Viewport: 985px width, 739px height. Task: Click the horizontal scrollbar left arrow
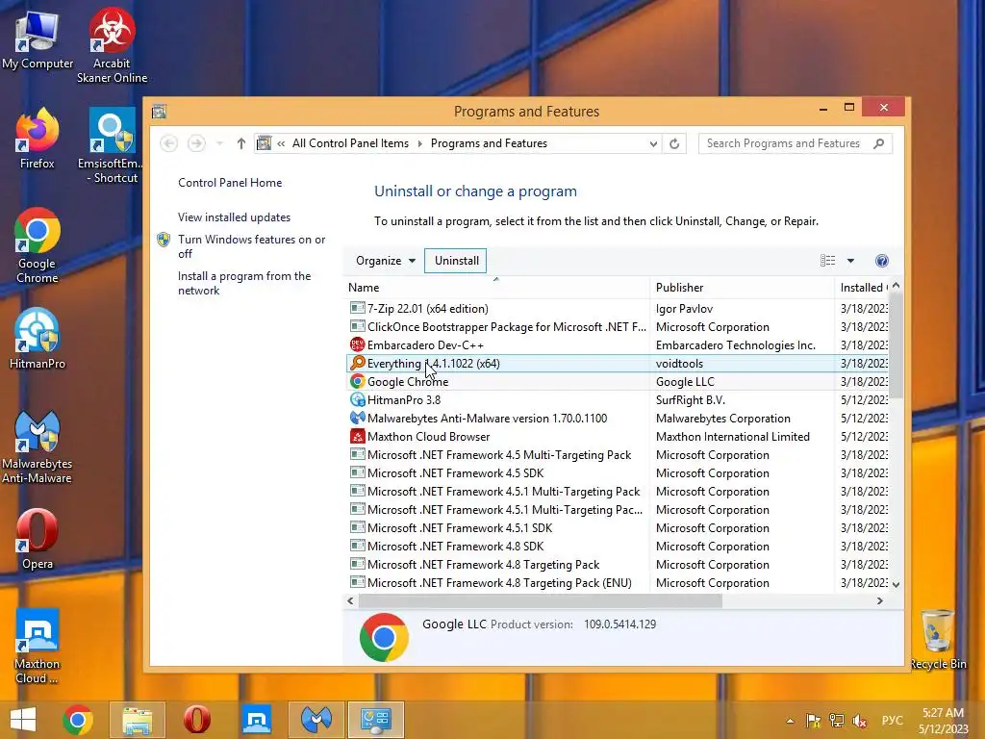(350, 600)
